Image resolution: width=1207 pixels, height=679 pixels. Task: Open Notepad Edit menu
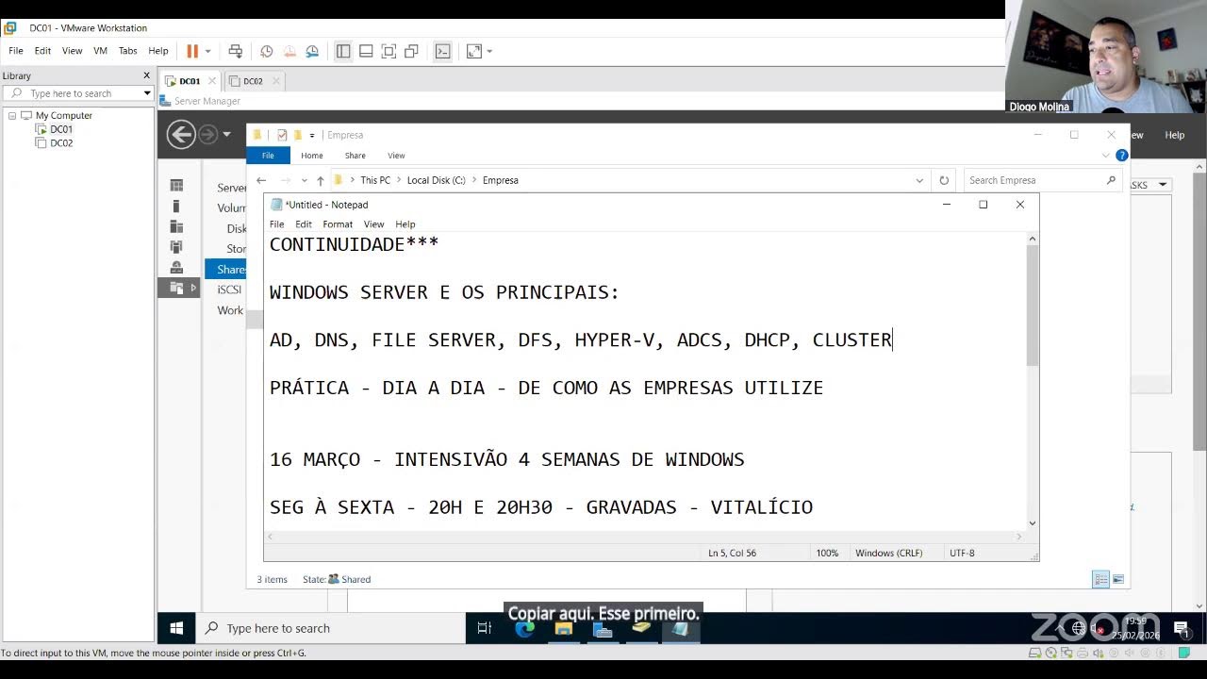click(x=304, y=224)
